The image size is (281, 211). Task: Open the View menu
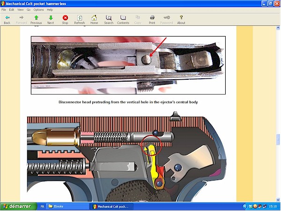(20, 10)
